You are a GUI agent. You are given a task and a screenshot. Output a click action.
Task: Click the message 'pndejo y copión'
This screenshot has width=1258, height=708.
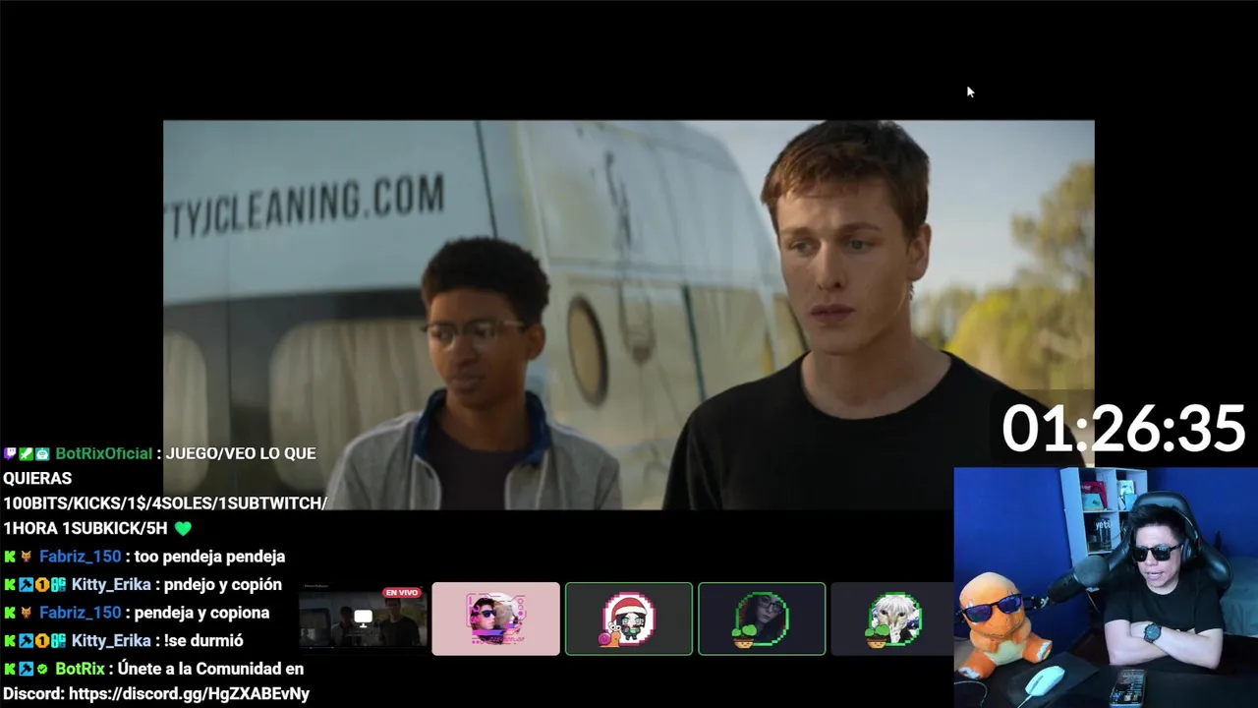[223, 584]
